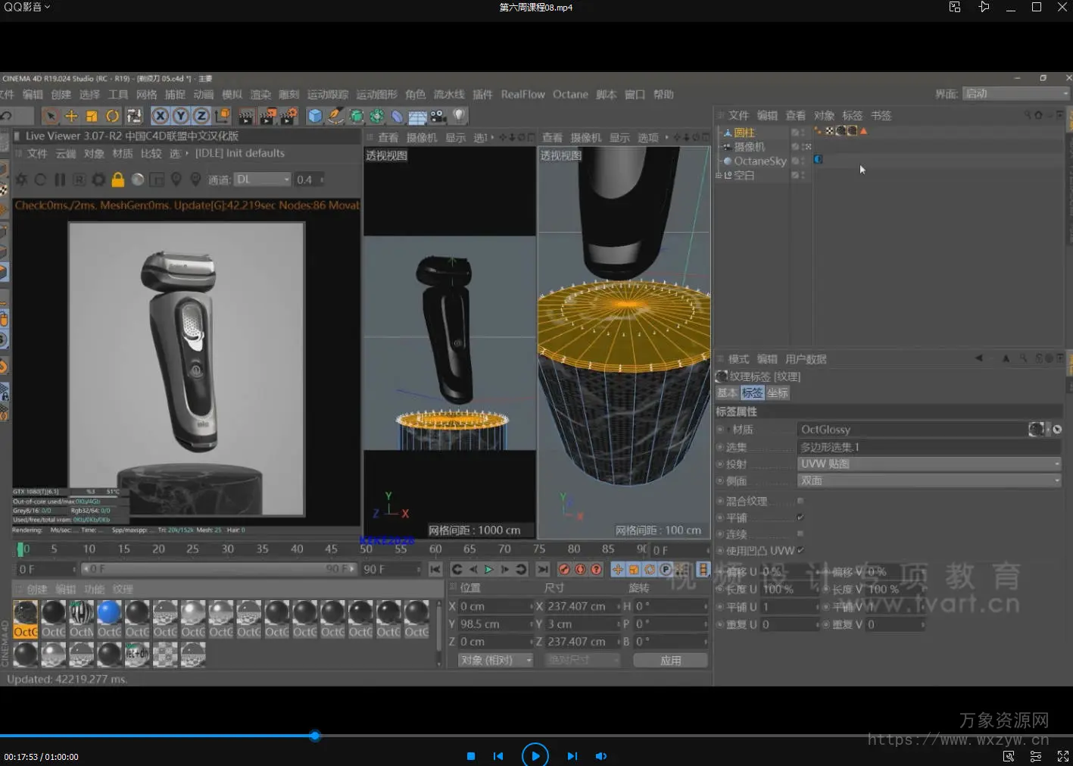Select the blue material sphere thumbnail
1073x766 pixels.
(x=109, y=612)
